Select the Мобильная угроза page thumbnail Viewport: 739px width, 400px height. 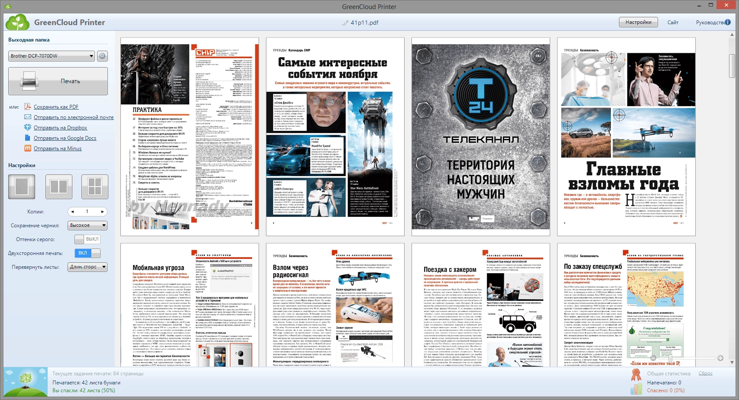pyautogui.click(x=190, y=305)
